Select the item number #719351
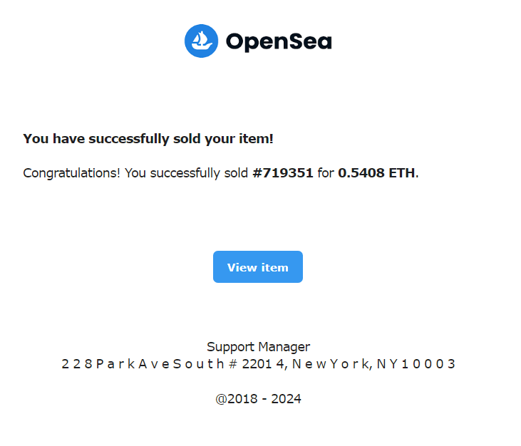This screenshot has width=521, height=446. [x=283, y=173]
